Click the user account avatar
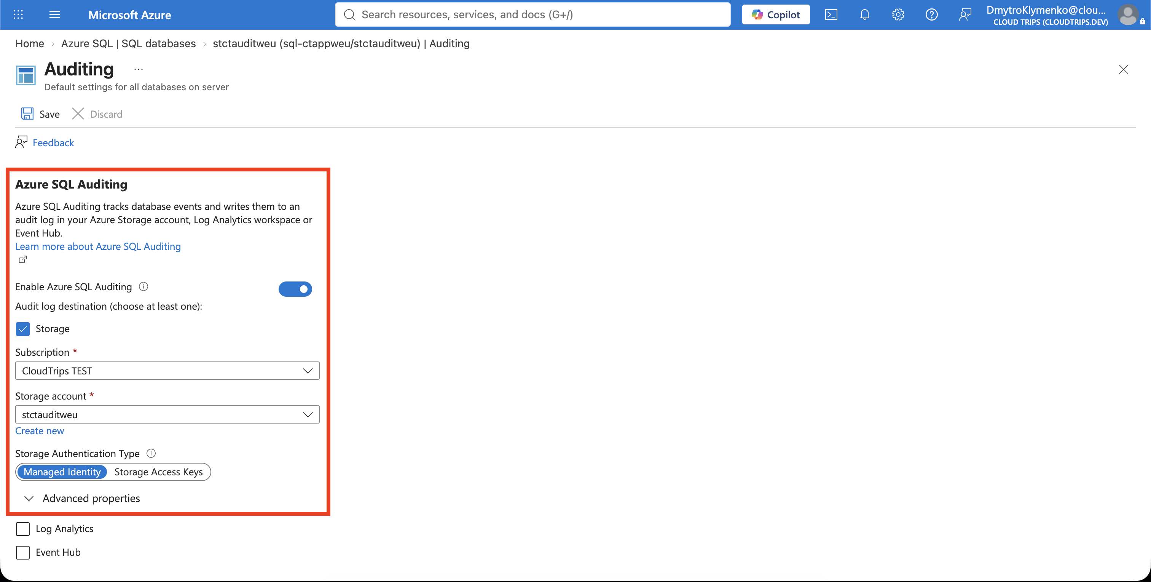The width and height of the screenshot is (1151, 582). click(1128, 15)
